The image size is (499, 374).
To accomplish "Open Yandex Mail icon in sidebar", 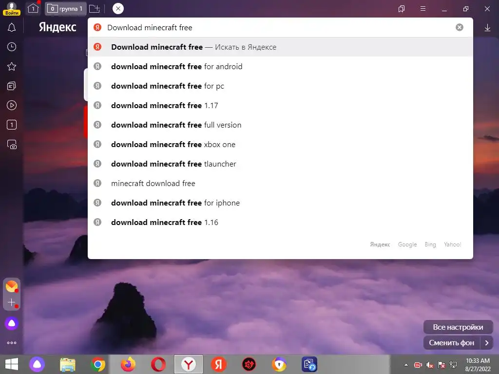I will pos(12,286).
